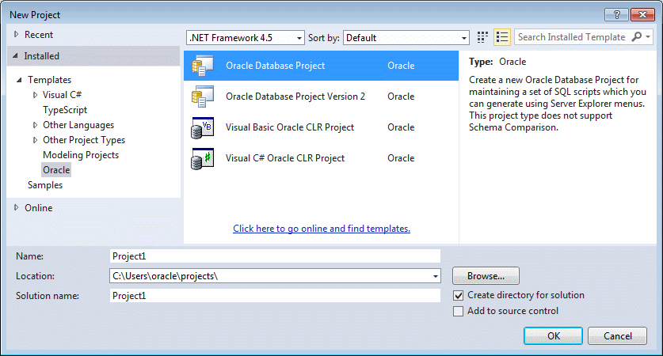Click the Oracle Database Project Version 2 icon
663x356 pixels.
pos(203,97)
